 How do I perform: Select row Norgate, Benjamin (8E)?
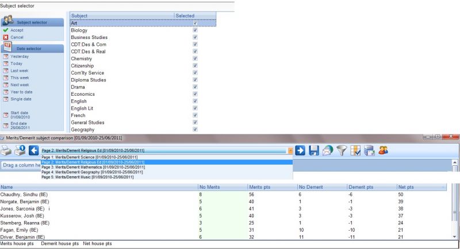[x=223, y=201]
